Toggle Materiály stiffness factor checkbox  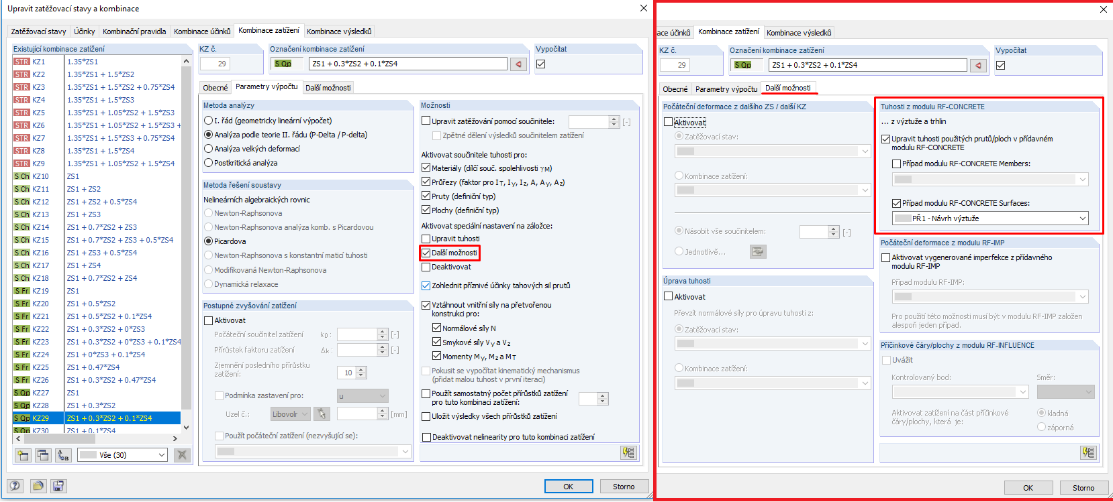[x=426, y=168]
